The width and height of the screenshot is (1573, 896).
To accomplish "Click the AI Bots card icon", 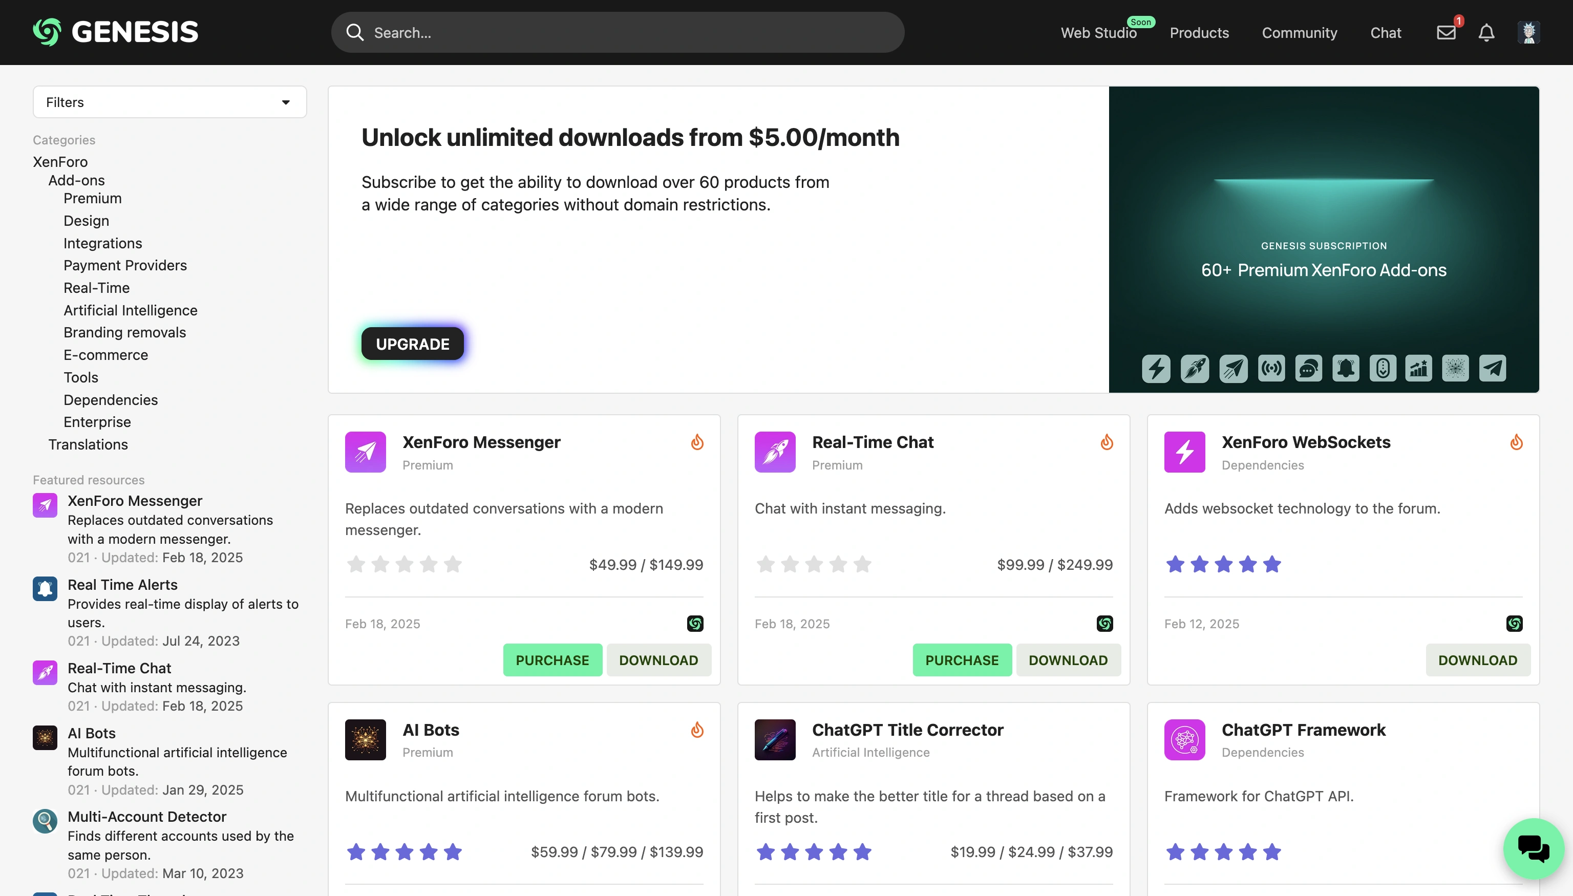I will coord(365,739).
